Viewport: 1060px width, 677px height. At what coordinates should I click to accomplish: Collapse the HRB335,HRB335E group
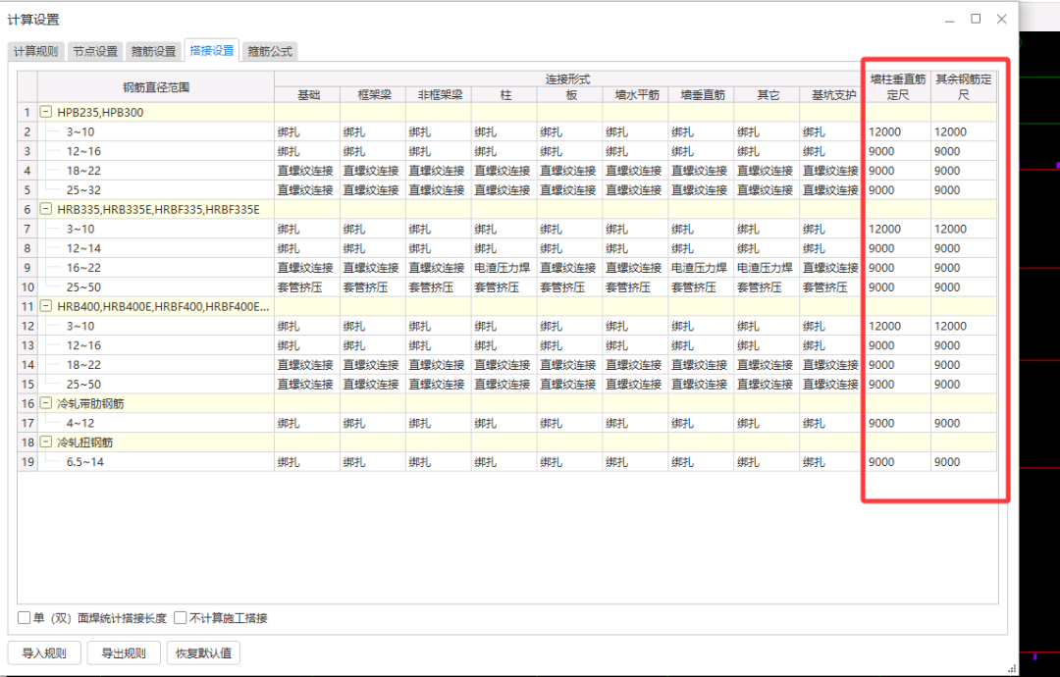(x=46, y=209)
